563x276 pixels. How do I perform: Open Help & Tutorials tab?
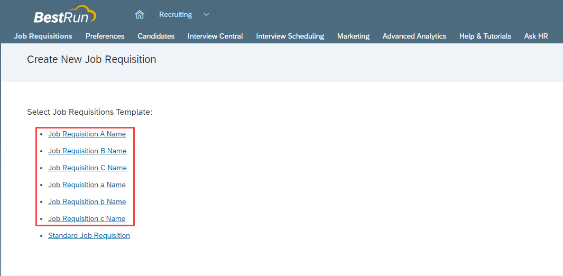[485, 36]
